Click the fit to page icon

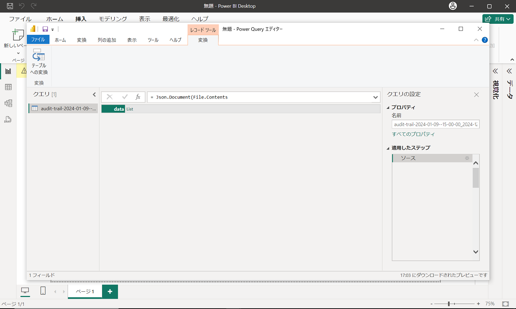point(505,304)
